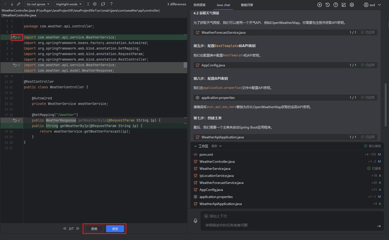This screenshot has width=389, height=240.
Task: Click the synchronize scrolling icon
Action: click(103, 4)
